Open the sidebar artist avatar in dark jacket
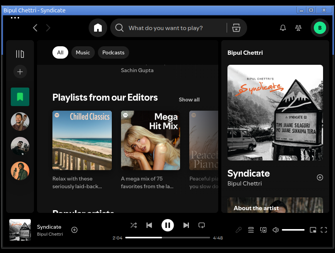The width and height of the screenshot is (335, 253). point(20,146)
